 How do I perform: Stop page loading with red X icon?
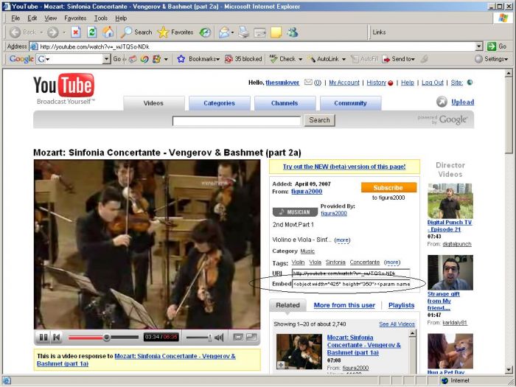tap(76, 32)
